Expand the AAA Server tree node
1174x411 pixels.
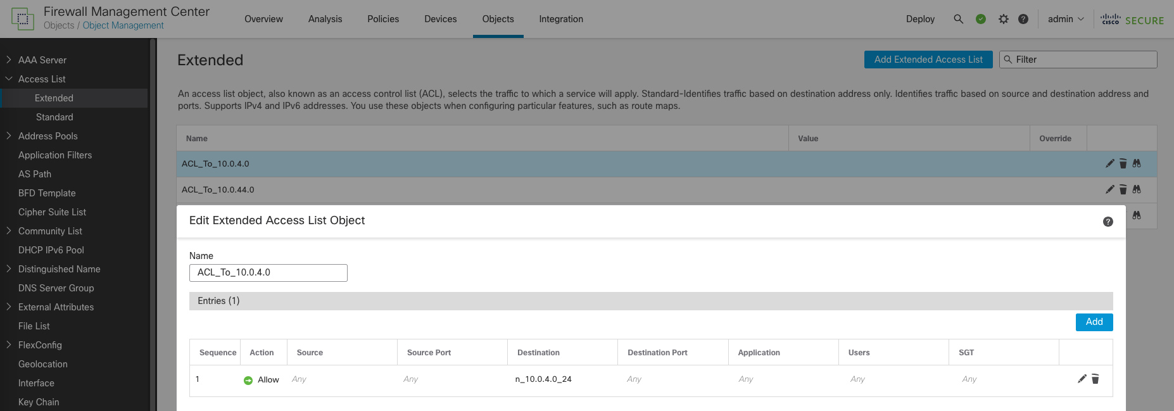tap(9, 60)
